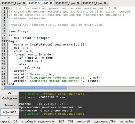Viewport: 135px width, 124px height.
Task: Click the down chevron below Терминал tab
Action: tap(9, 117)
